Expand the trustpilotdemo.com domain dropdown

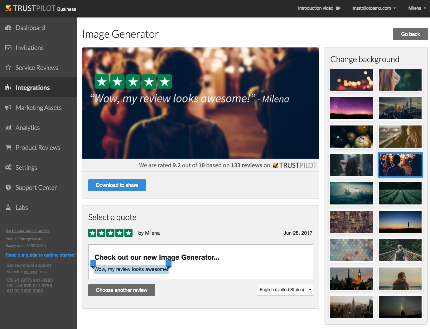tap(374, 8)
